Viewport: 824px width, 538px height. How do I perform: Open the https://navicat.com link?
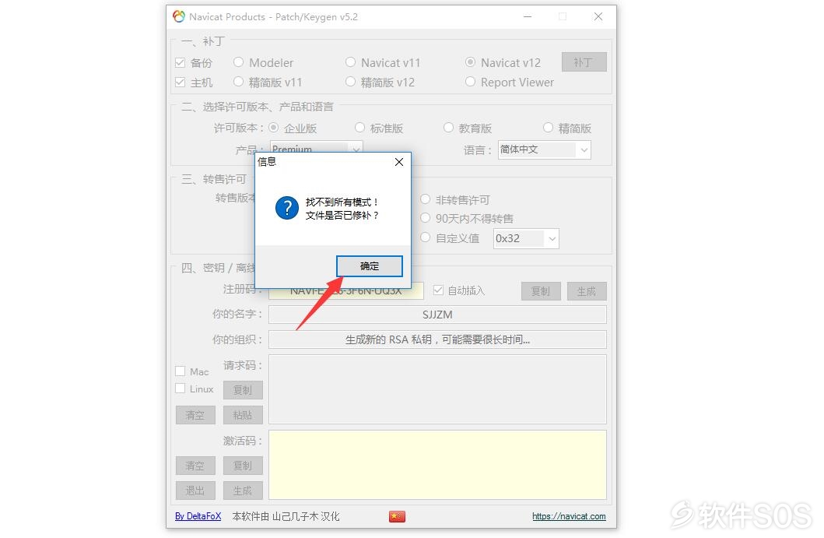(x=569, y=516)
